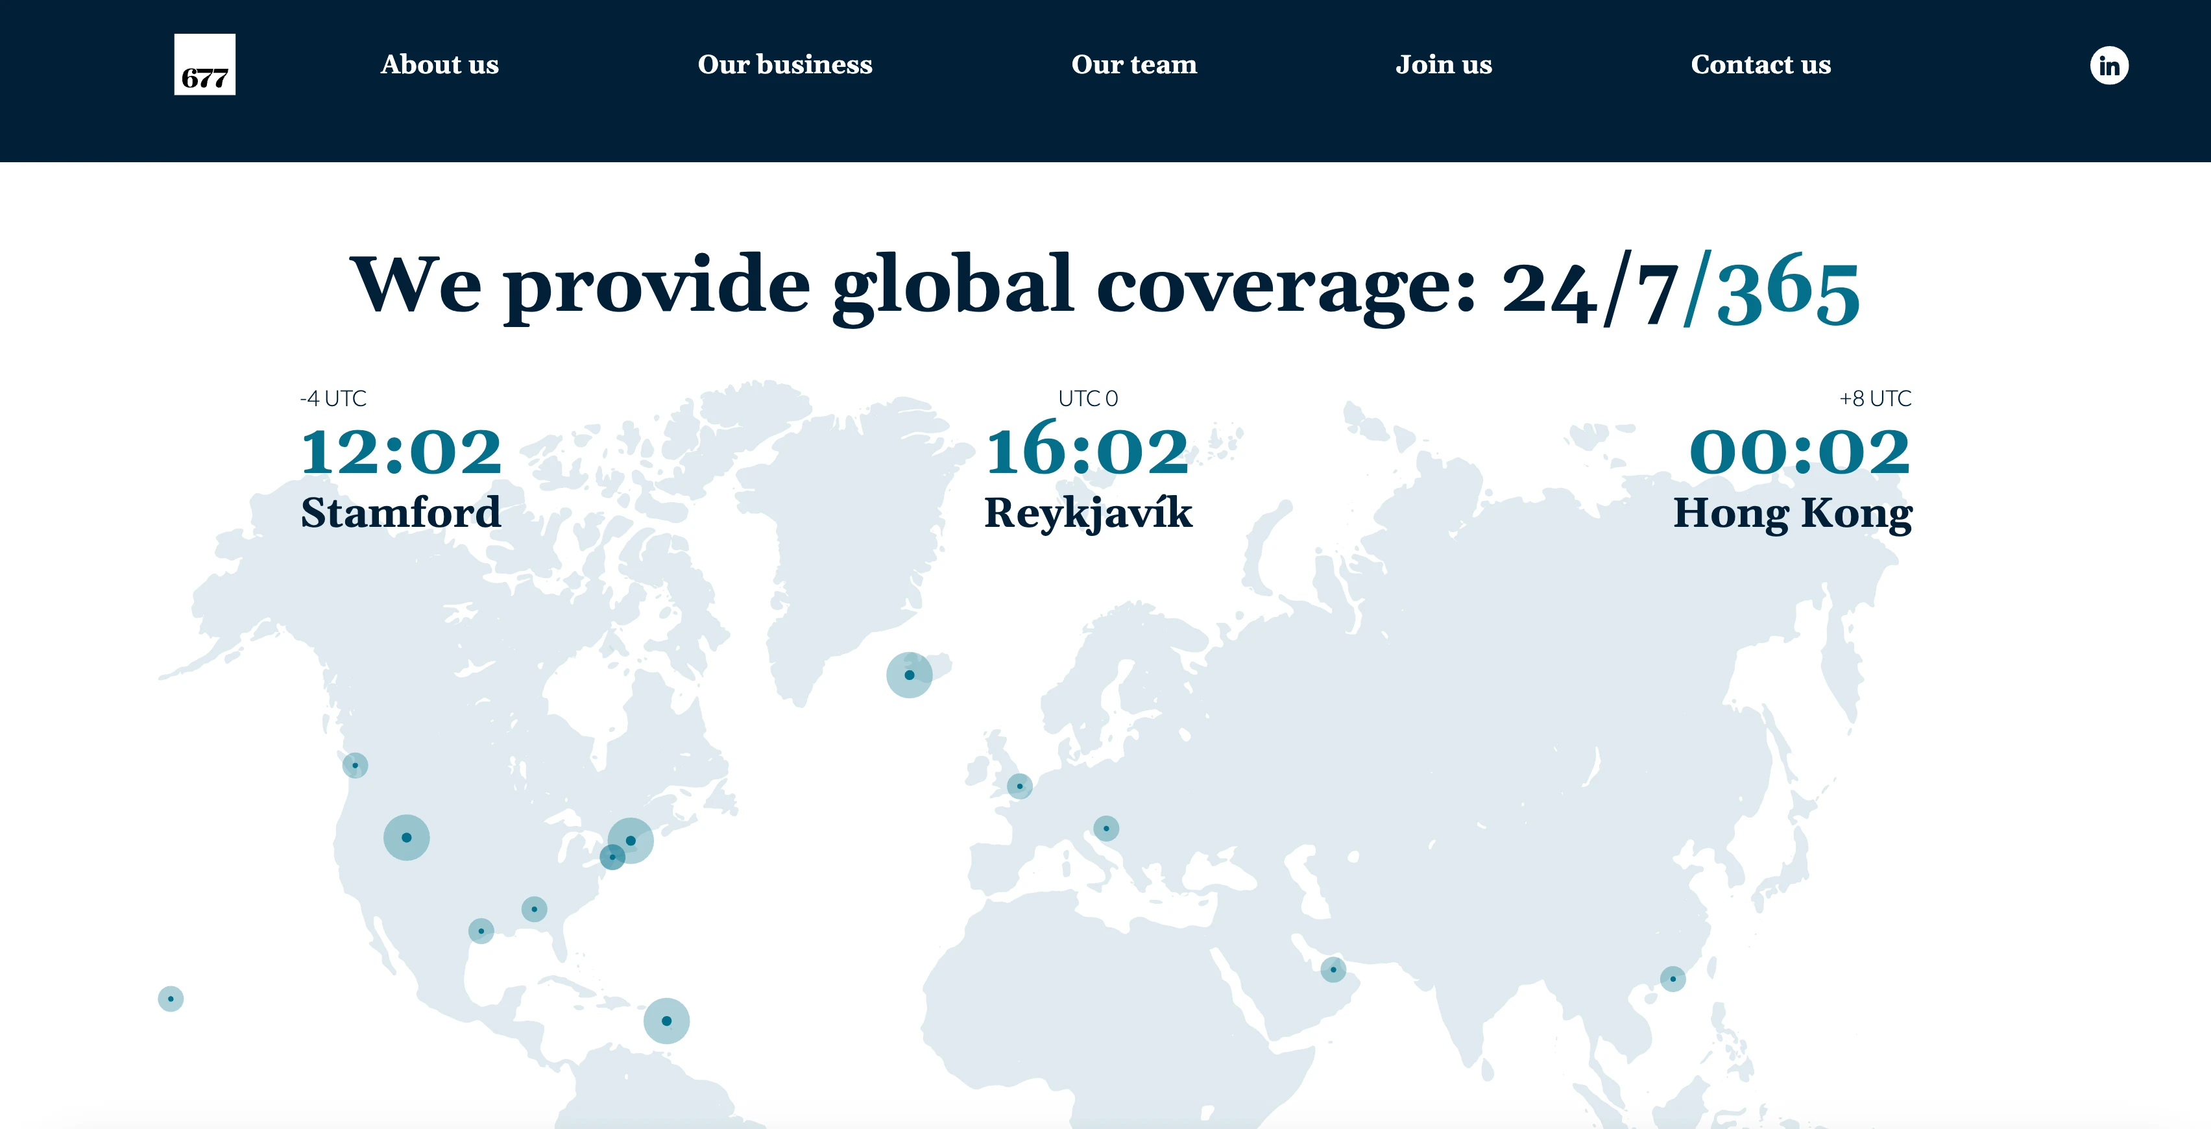Navigate to Our team

(1135, 64)
